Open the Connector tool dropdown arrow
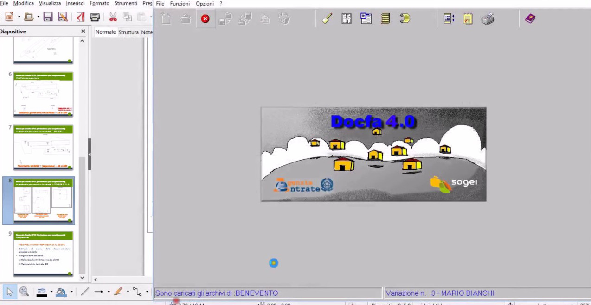This screenshot has width=591, height=305. (147, 292)
